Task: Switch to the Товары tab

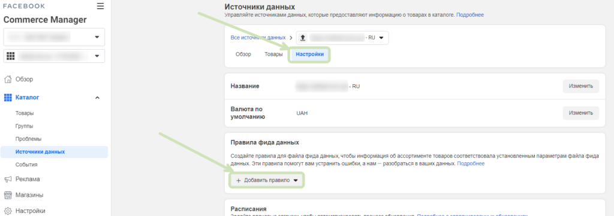Action: coord(273,54)
